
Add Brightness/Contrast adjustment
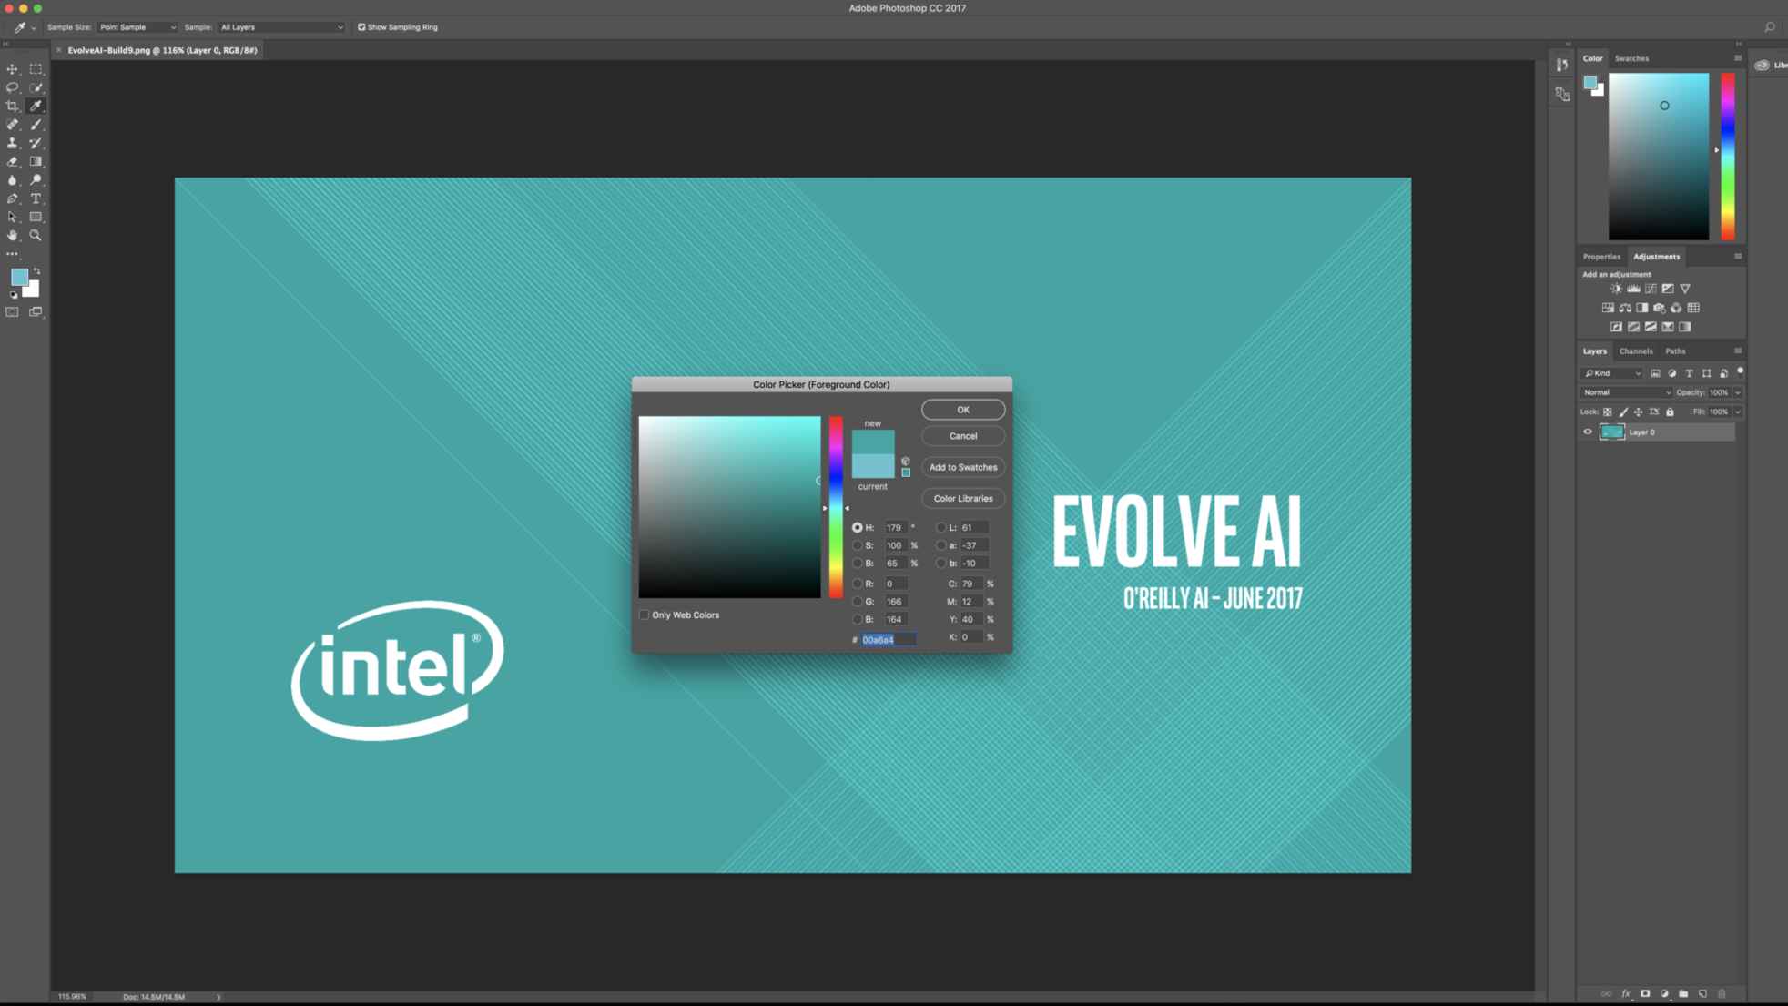(1616, 289)
